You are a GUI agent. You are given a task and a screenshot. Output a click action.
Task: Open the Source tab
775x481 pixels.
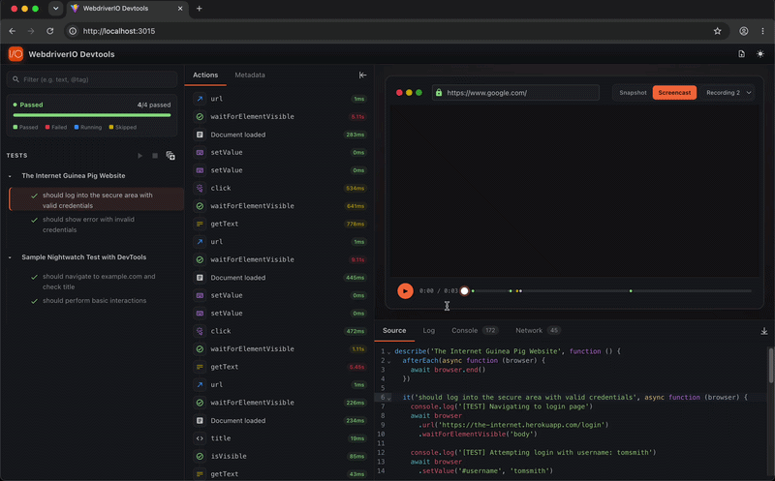(394, 330)
